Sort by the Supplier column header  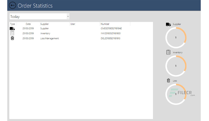pos(44,24)
